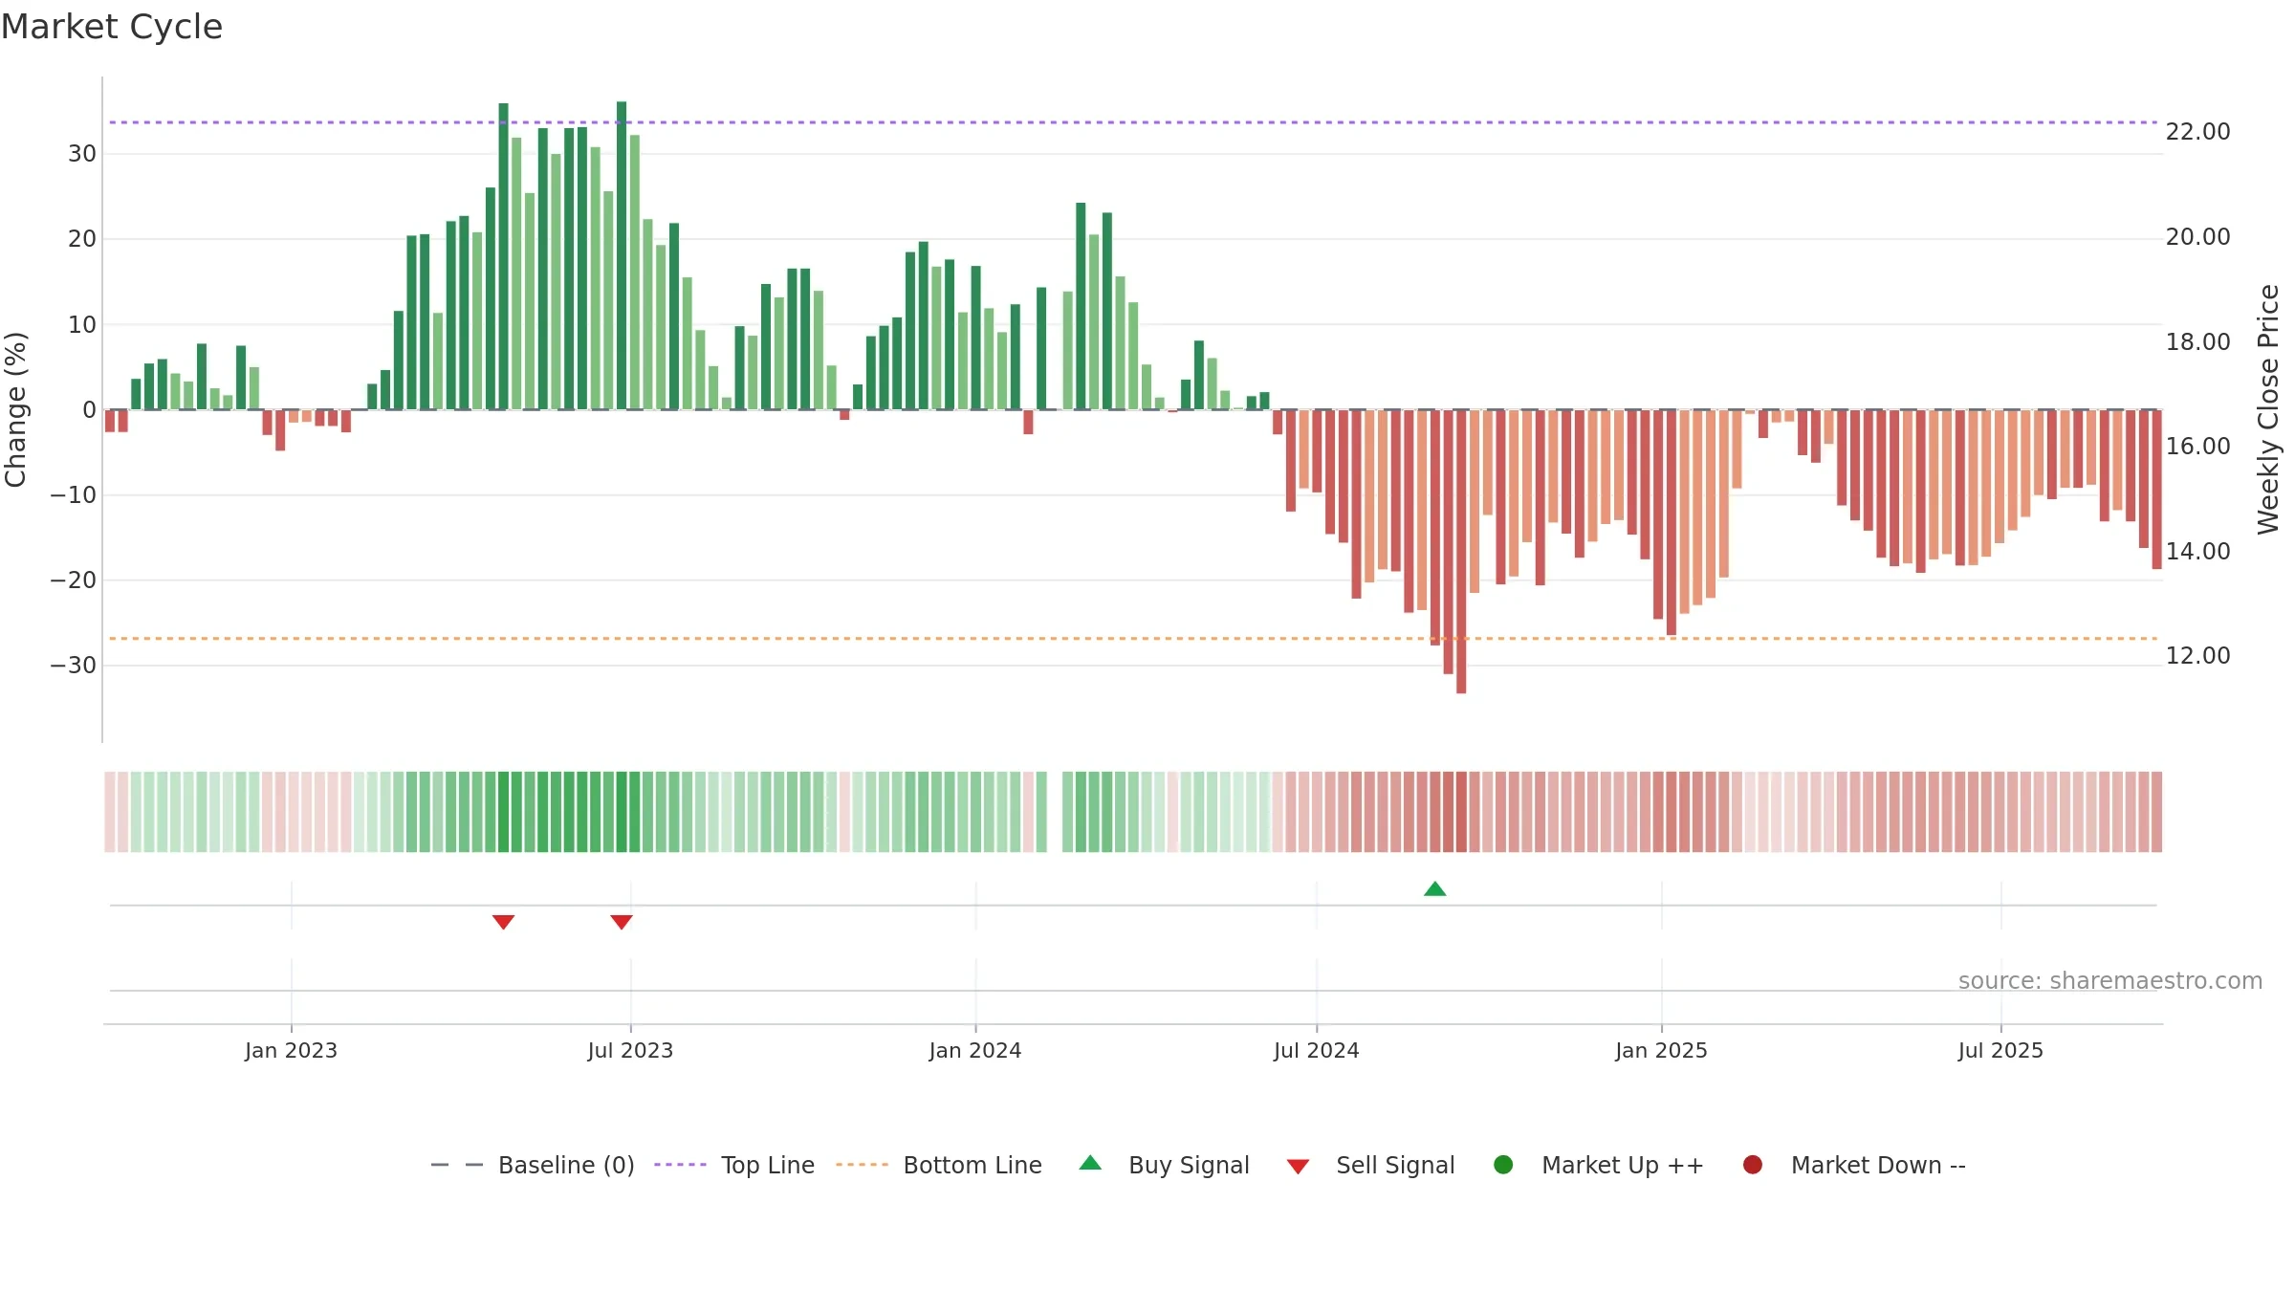
Task: Click the Weekly Close Price axis title
Action: click(x=2268, y=409)
